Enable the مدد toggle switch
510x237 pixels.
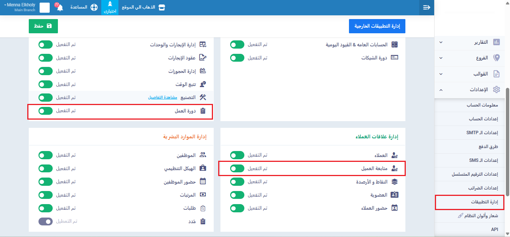click(46, 221)
